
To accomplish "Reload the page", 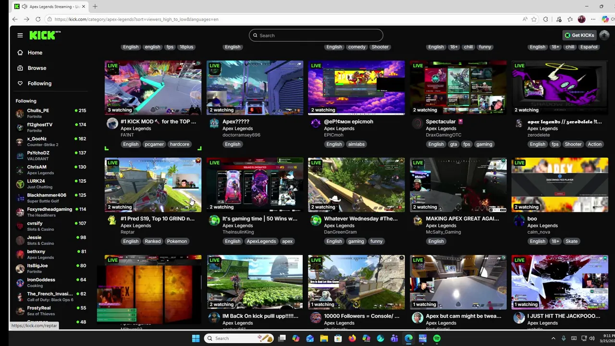I will (x=38, y=19).
